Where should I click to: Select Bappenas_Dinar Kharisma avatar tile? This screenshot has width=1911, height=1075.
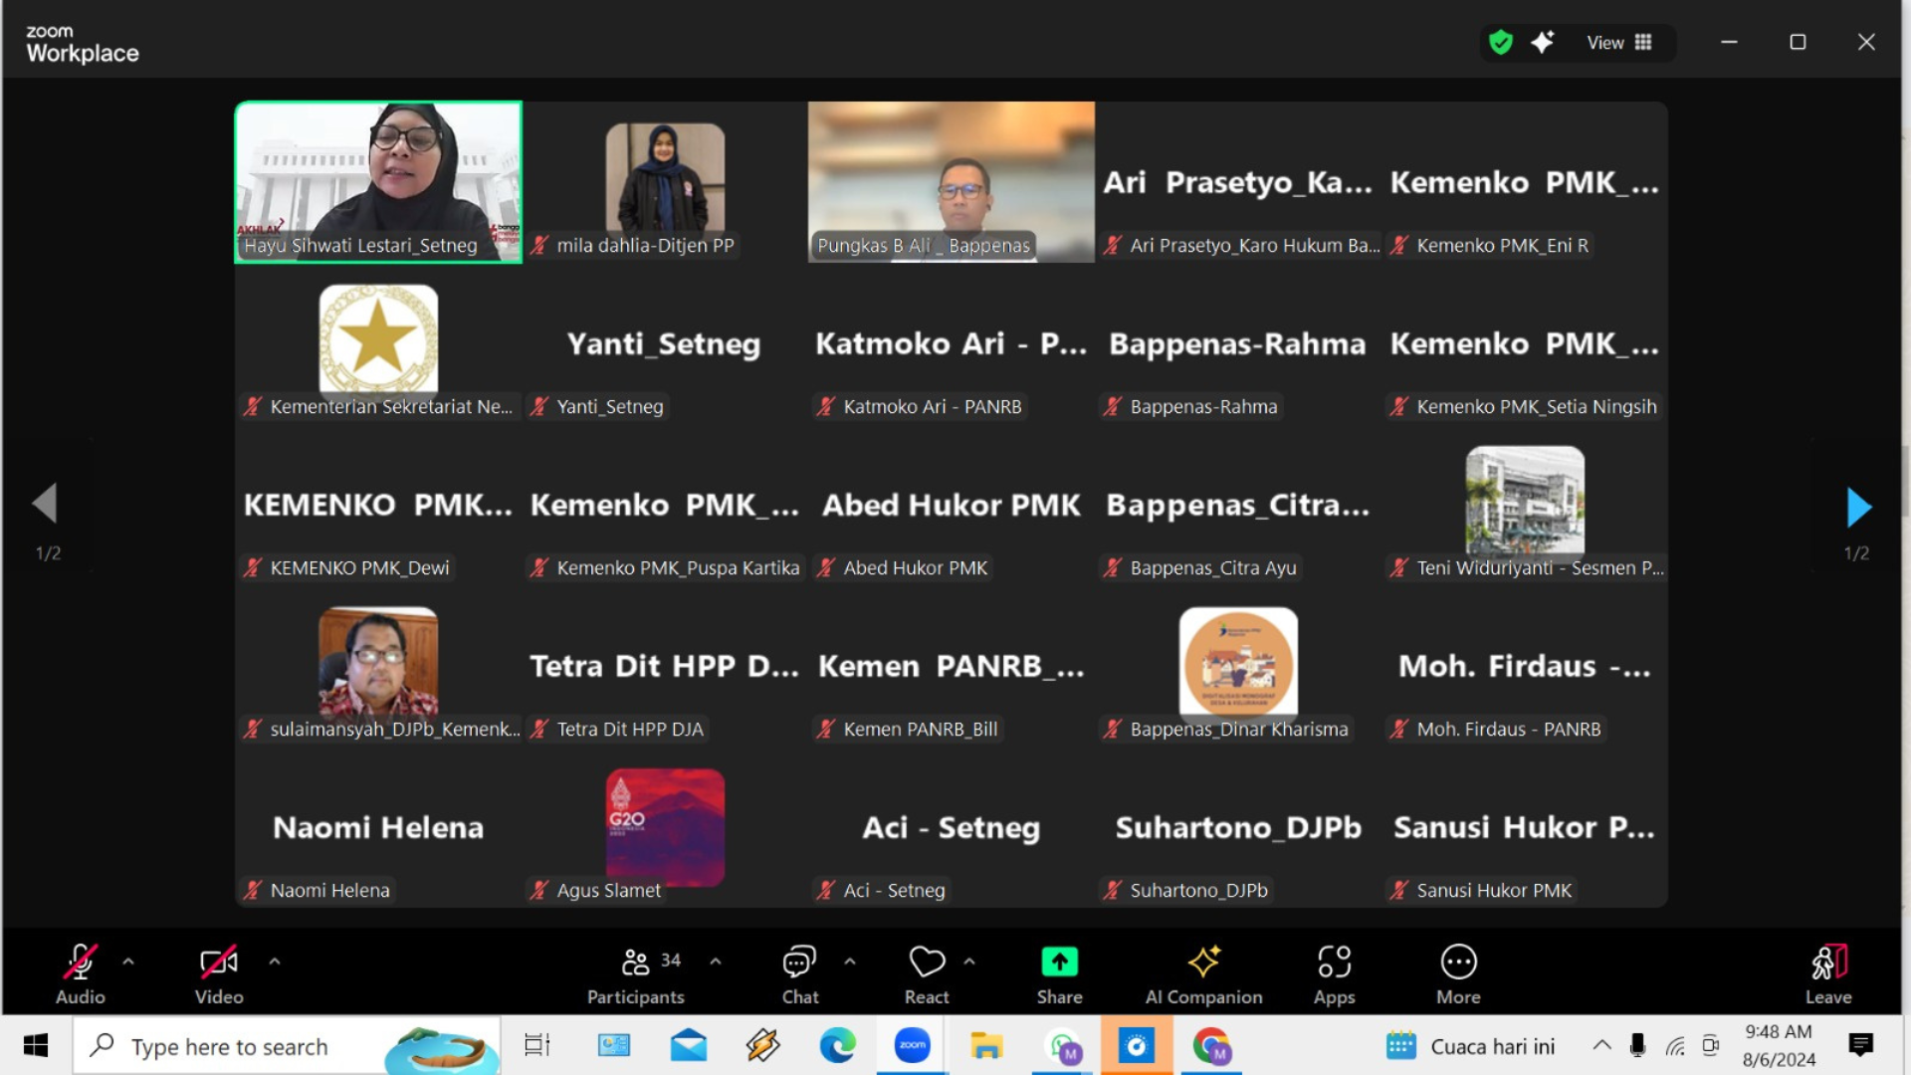1238,666
